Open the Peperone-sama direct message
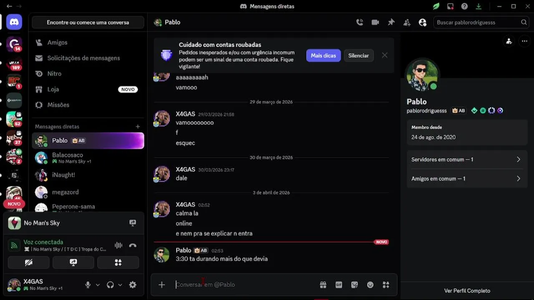The image size is (534, 300). (x=88, y=207)
